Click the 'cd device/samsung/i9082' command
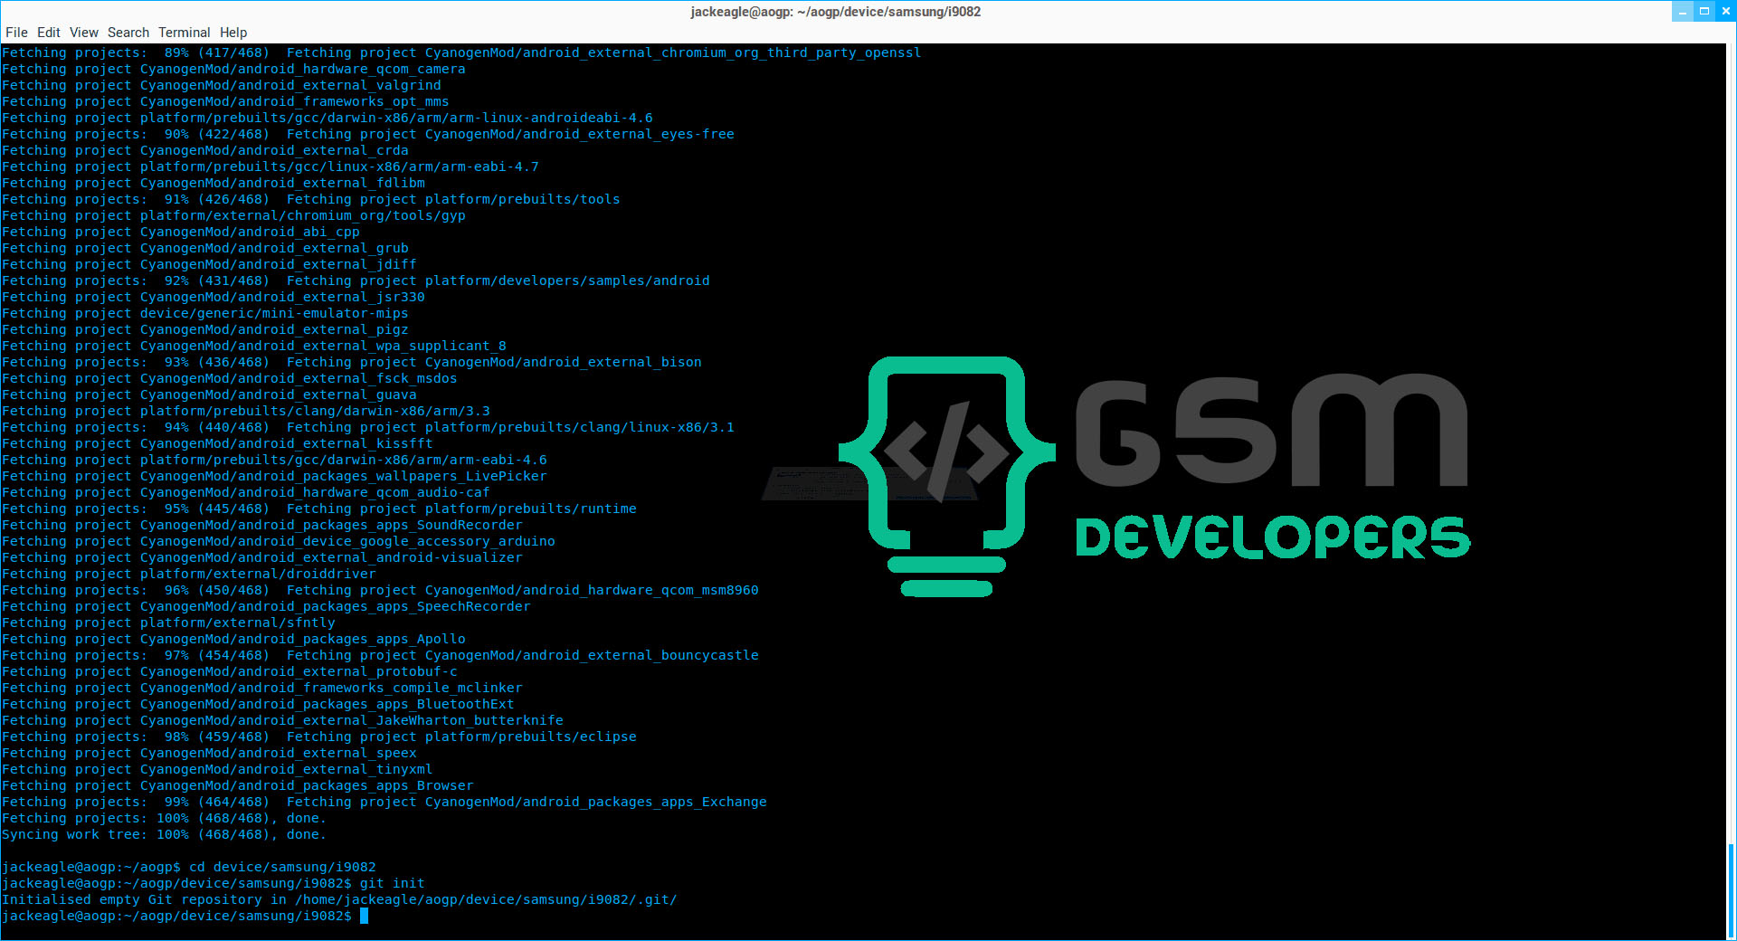The height and width of the screenshot is (941, 1737). [282, 867]
